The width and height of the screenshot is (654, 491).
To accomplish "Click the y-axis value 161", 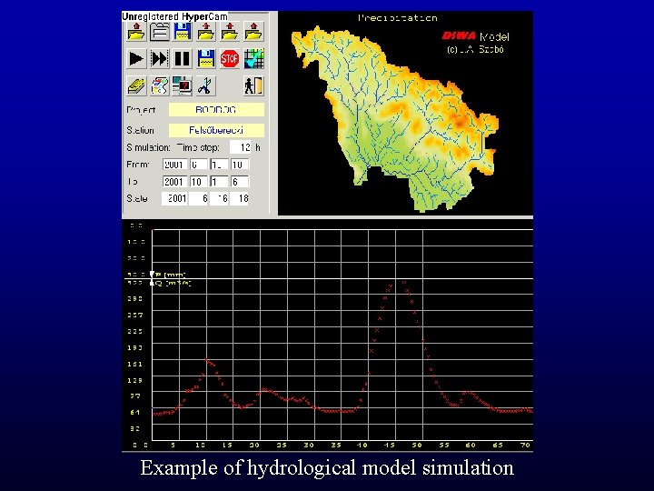I will coord(134,364).
